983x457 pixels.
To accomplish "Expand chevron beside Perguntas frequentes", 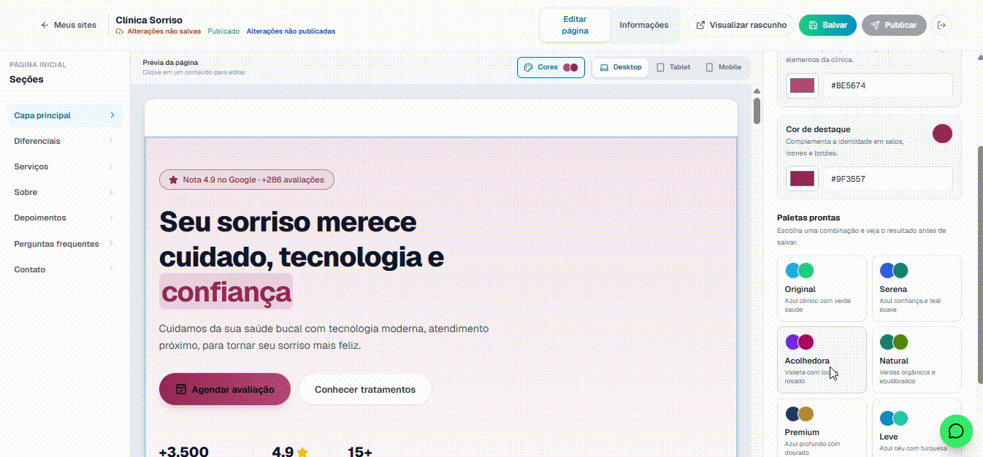I will 112,244.
